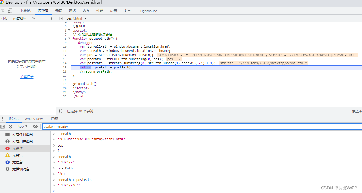Screen dimensions: 362x193
Task: Toggle the device toolbar icon
Action: click(x=10, y=11)
